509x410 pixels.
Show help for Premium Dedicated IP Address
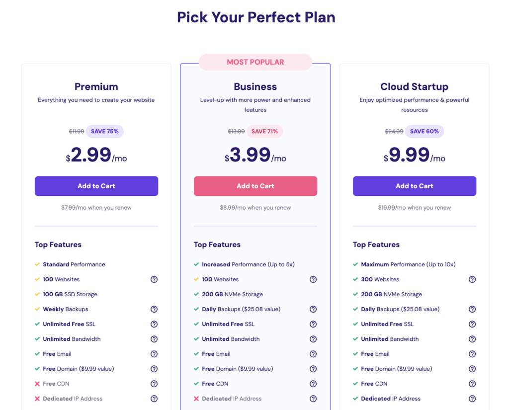coord(154,399)
